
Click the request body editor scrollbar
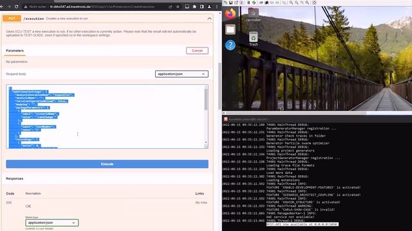pos(206,99)
